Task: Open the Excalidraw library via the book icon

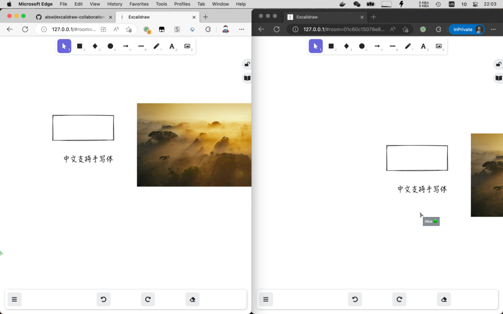Action: click(247, 78)
